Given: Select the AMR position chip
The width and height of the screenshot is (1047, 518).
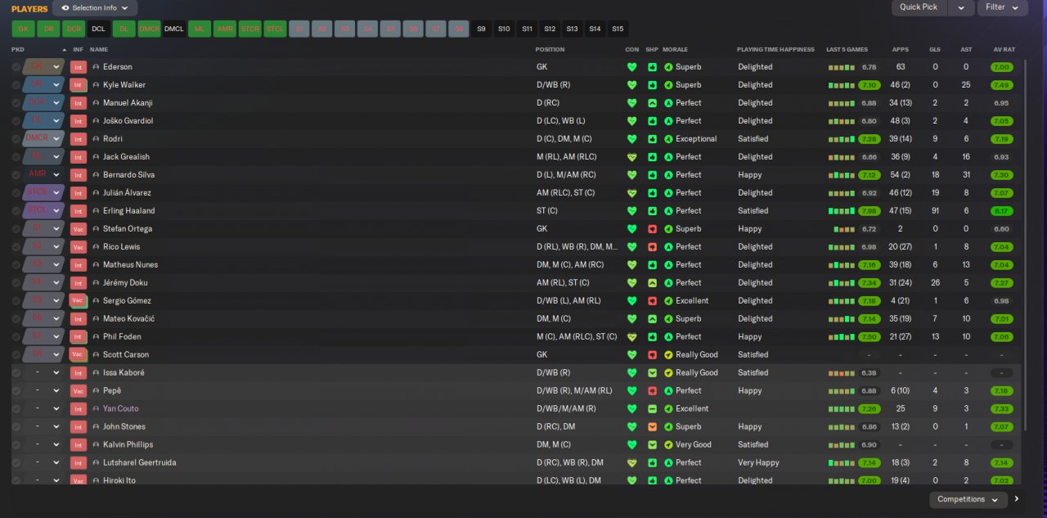Looking at the screenshot, I should coord(224,29).
